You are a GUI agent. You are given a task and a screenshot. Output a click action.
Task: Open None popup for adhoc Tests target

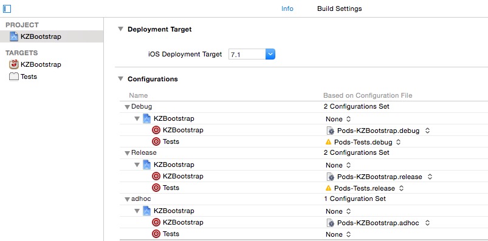point(339,234)
